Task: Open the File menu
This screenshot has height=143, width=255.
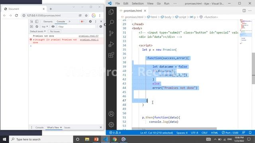Action: (x=118, y=4)
